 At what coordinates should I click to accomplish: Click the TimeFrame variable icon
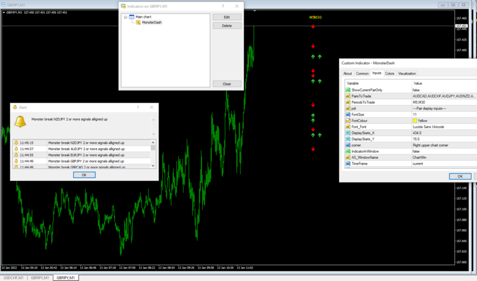point(348,163)
